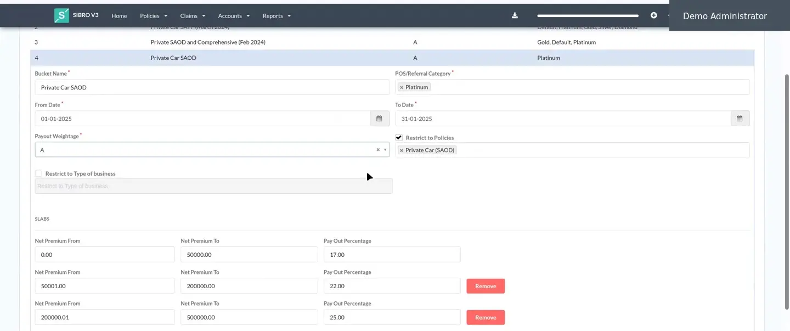Expand the Reports menu

coord(276,16)
